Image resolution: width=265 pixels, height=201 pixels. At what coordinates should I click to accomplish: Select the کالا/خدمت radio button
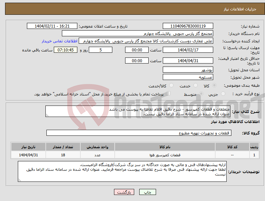tap(172, 85)
